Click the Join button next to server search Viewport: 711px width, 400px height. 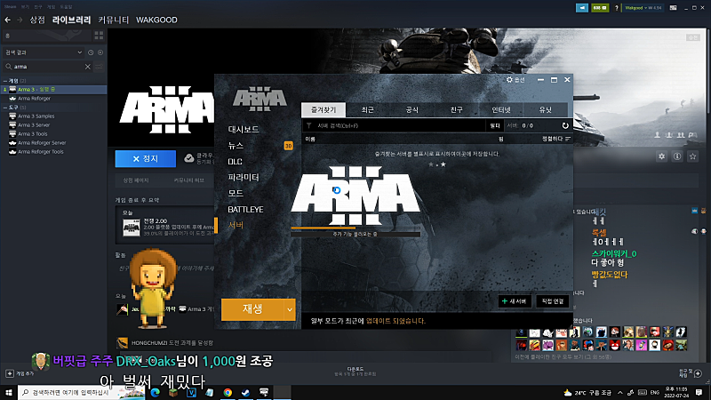pyautogui.click(x=495, y=125)
